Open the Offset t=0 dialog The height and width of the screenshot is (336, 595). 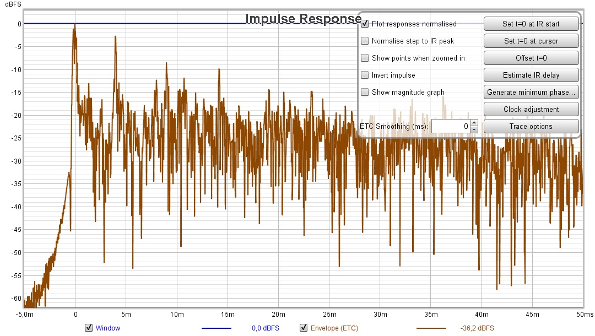(x=531, y=58)
